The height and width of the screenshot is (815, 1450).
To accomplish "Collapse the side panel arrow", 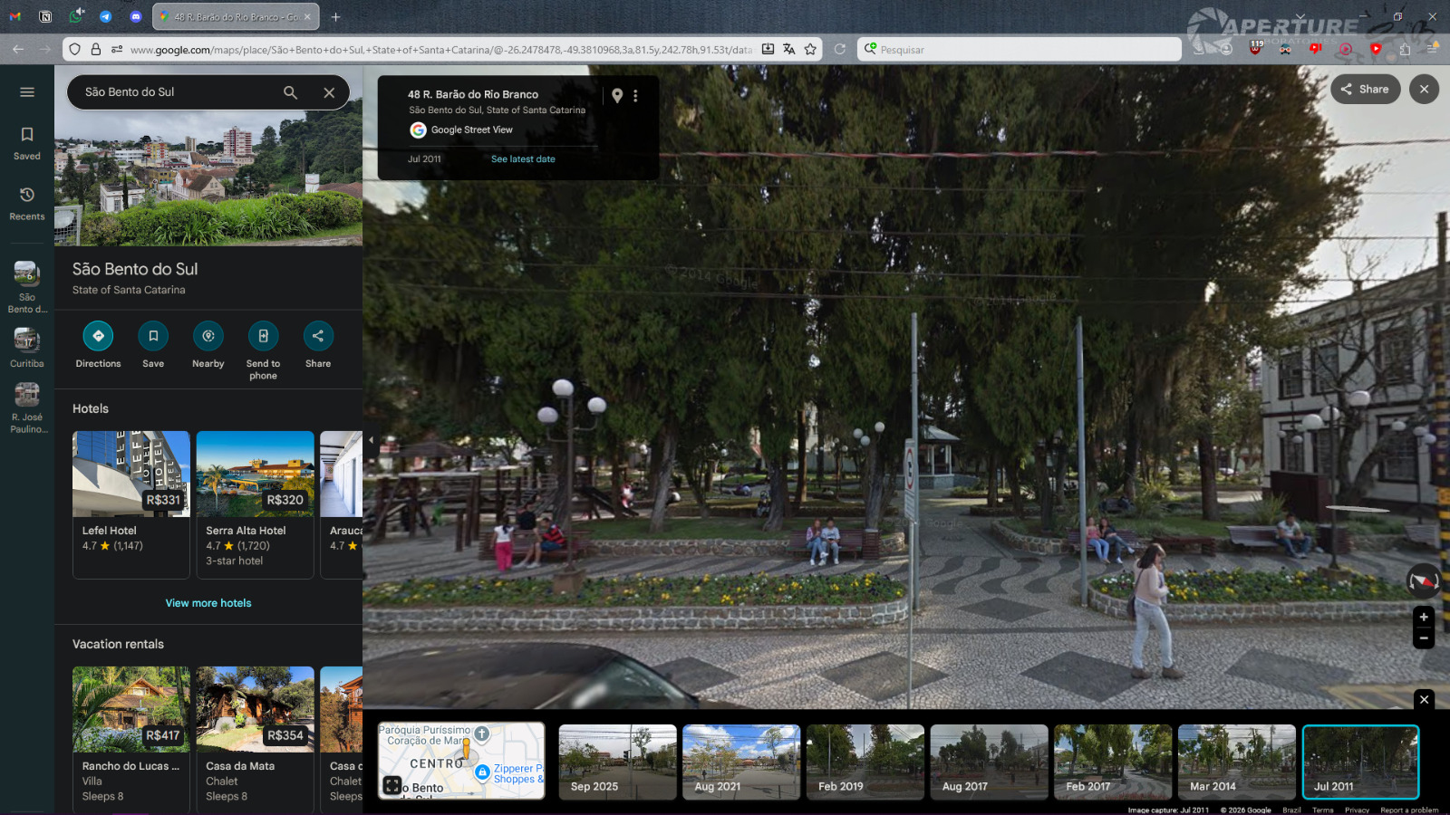I will click(x=370, y=440).
